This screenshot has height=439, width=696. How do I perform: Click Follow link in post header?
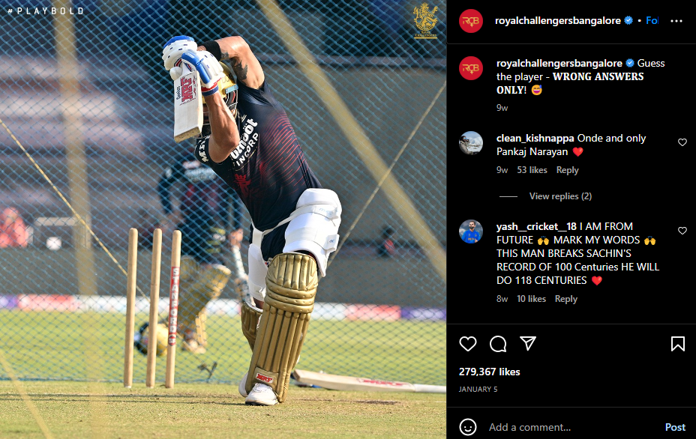point(652,20)
